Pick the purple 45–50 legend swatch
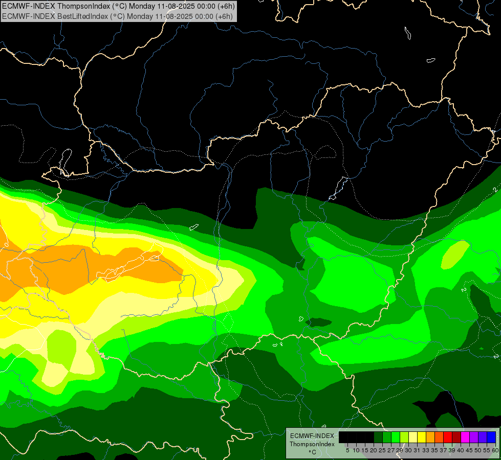Screen dimensions: 501x460 pos(474,437)
